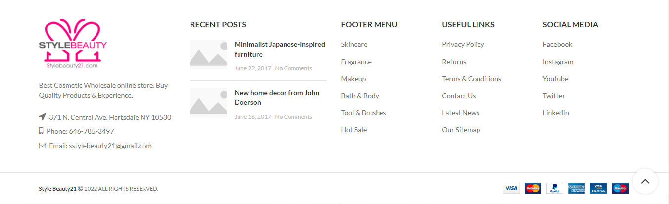Click the American Express payment icon

click(576, 188)
